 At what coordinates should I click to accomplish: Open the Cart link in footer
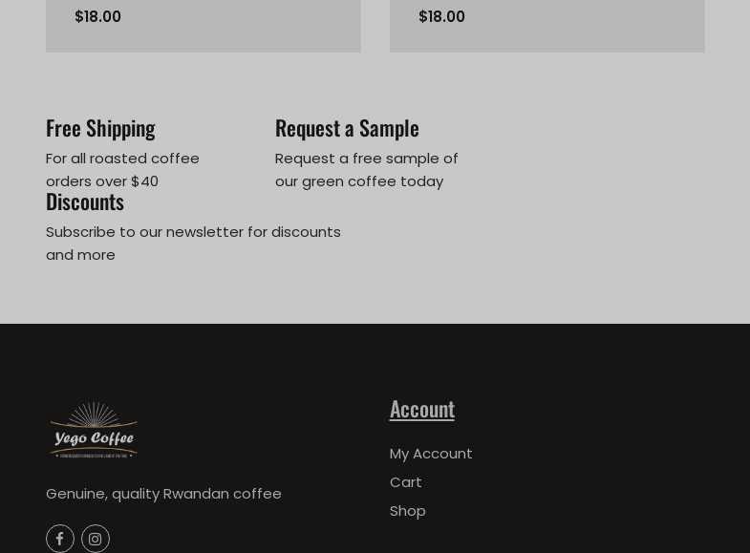(406, 482)
